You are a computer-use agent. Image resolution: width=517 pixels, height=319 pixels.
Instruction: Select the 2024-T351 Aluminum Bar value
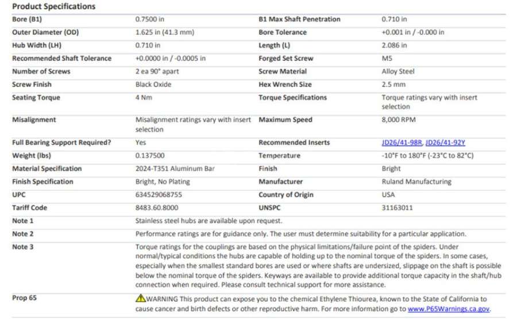tap(175, 168)
